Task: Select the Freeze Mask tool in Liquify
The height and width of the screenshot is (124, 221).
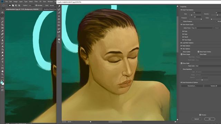Action: coord(59,29)
